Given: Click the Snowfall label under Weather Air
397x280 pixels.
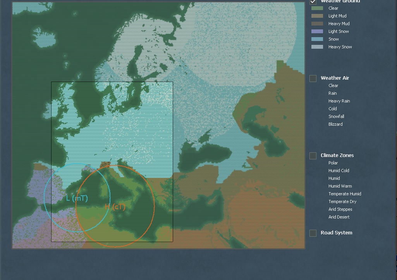Looking at the screenshot, I should click(x=336, y=116).
